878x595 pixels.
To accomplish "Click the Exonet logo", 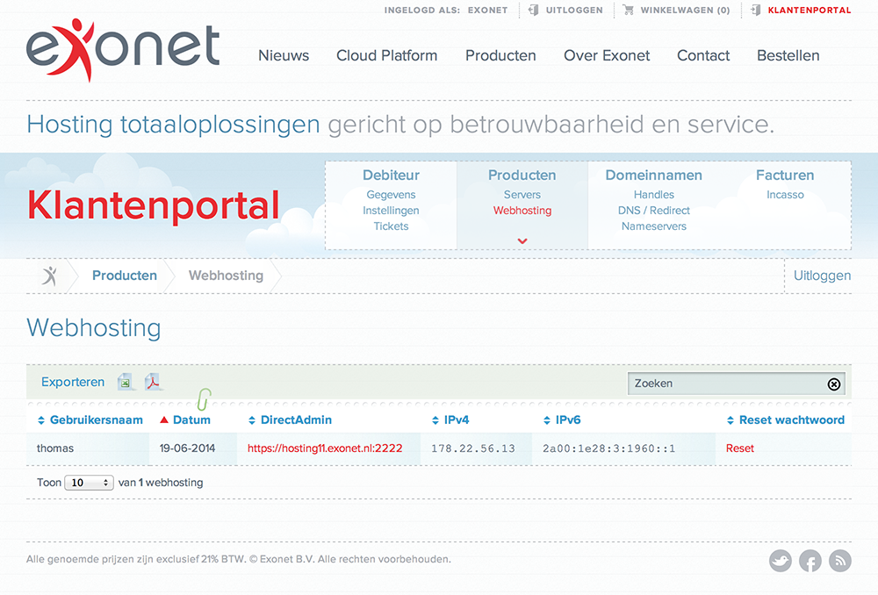I will [x=123, y=50].
